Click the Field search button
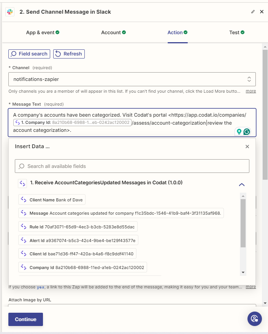 point(29,54)
